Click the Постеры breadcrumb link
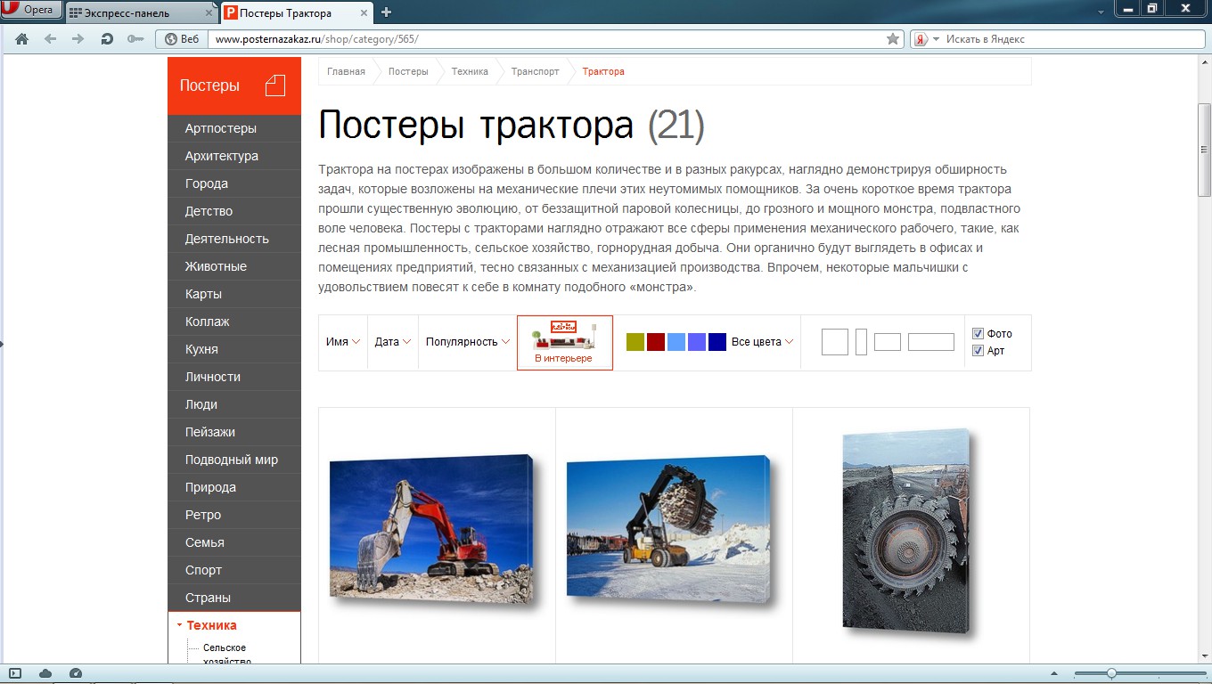 click(x=408, y=71)
